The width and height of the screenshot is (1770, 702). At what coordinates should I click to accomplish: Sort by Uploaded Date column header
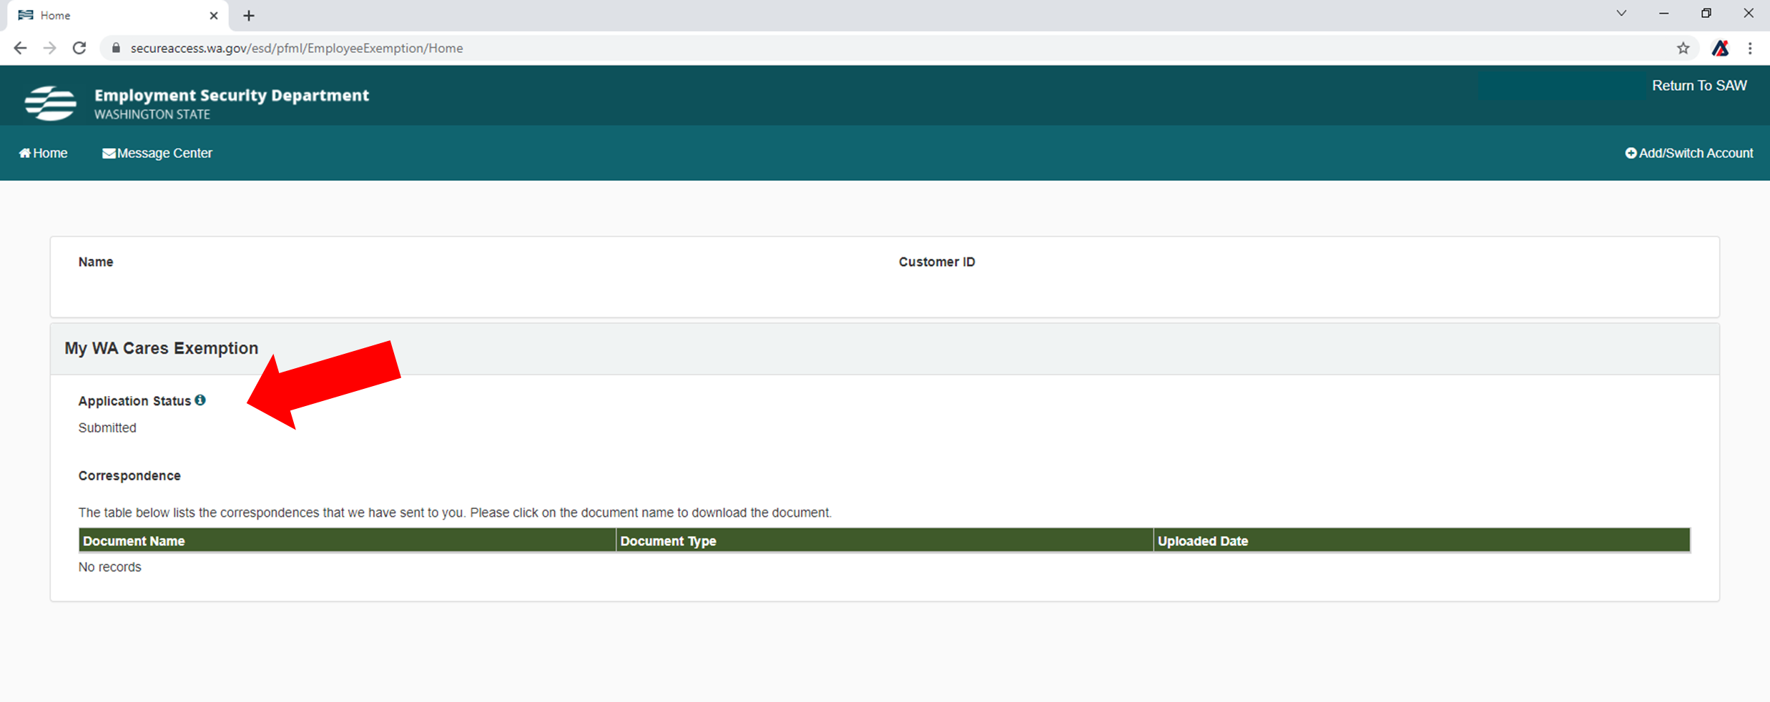1202,541
